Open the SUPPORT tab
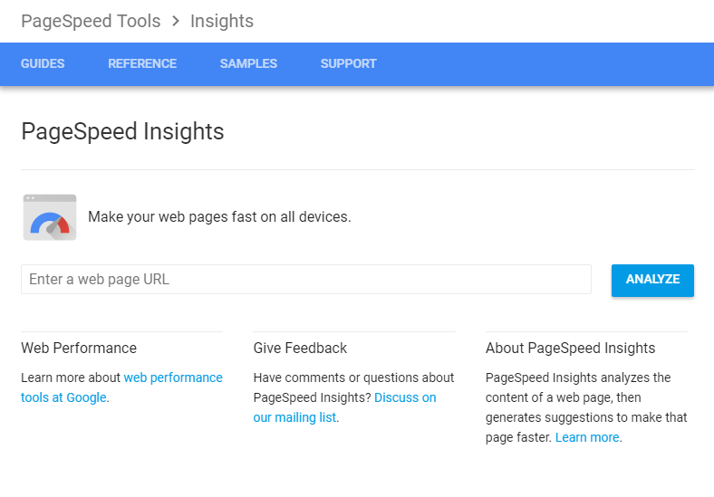Image resolution: width=714 pixels, height=497 pixels. (x=348, y=63)
